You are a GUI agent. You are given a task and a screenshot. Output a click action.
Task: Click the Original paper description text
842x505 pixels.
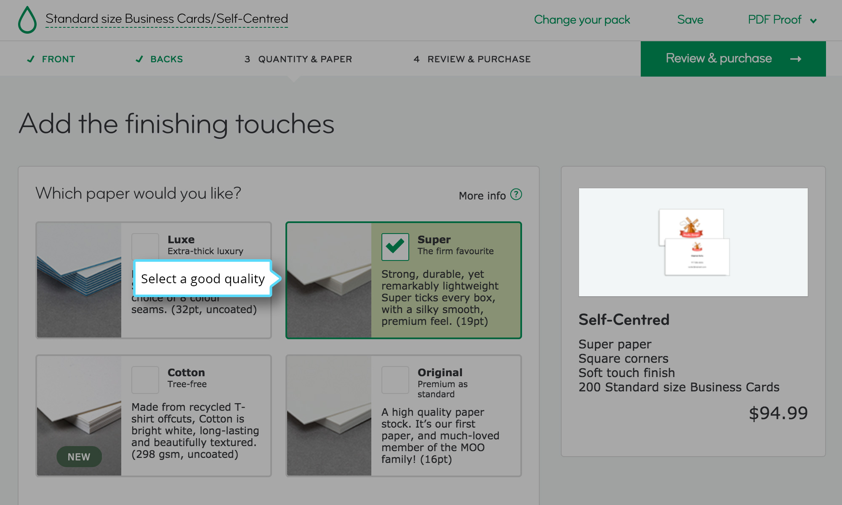tap(440, 436)
